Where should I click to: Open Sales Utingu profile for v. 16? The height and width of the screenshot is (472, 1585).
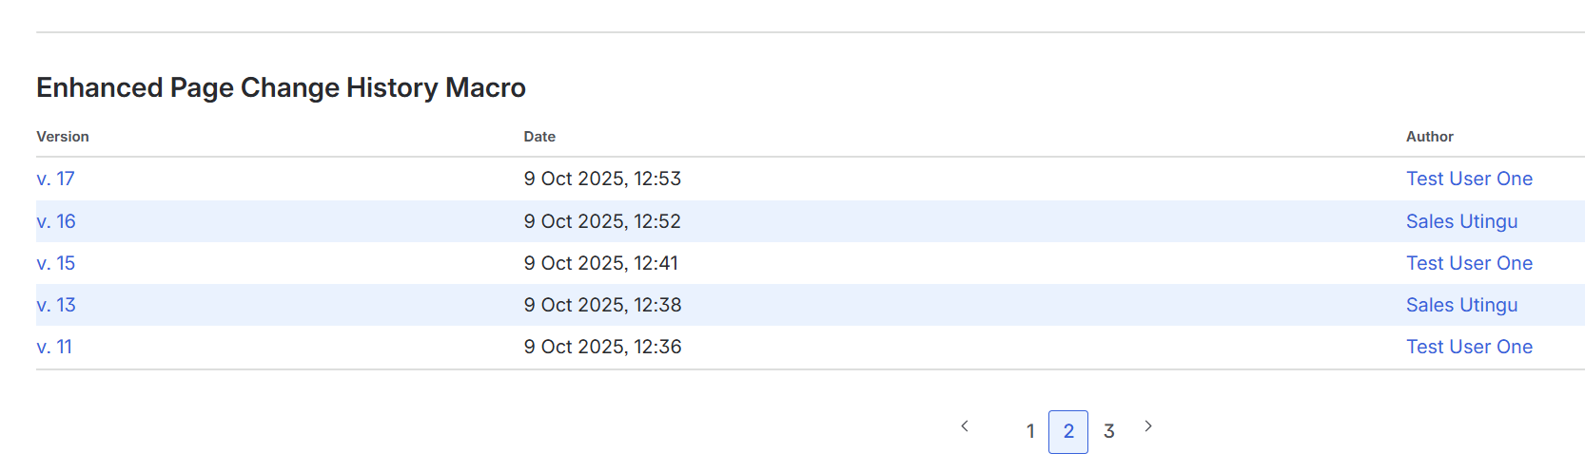coord(1461,221)
